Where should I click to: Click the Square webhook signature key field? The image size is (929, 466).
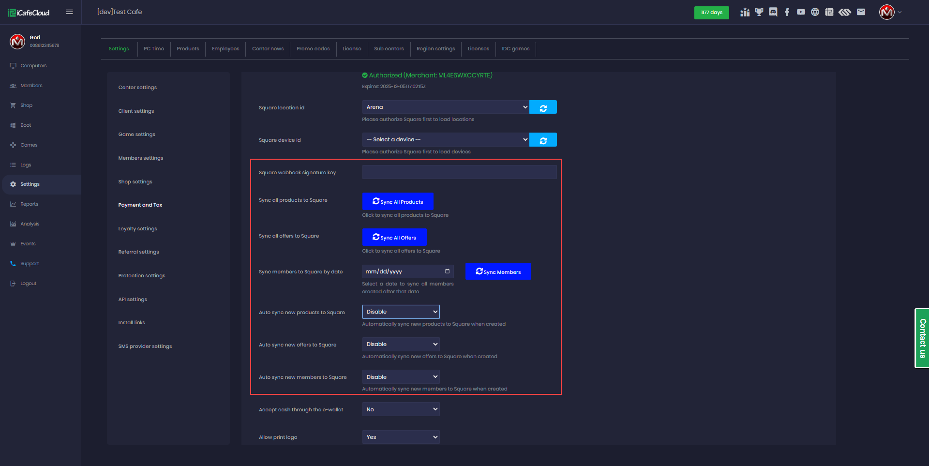459,172
